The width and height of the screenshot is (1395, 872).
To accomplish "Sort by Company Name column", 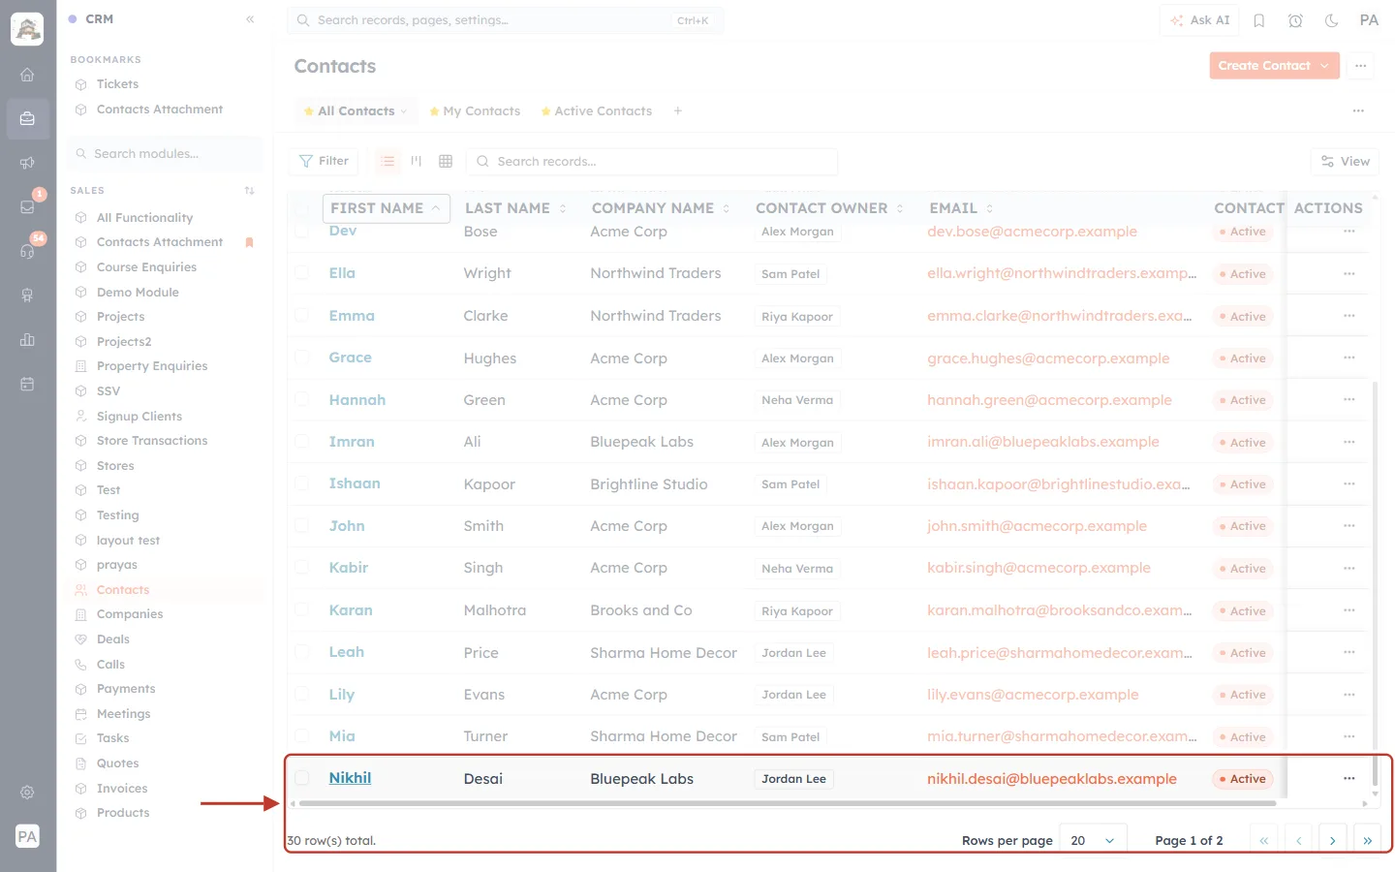I will (661, 208).
